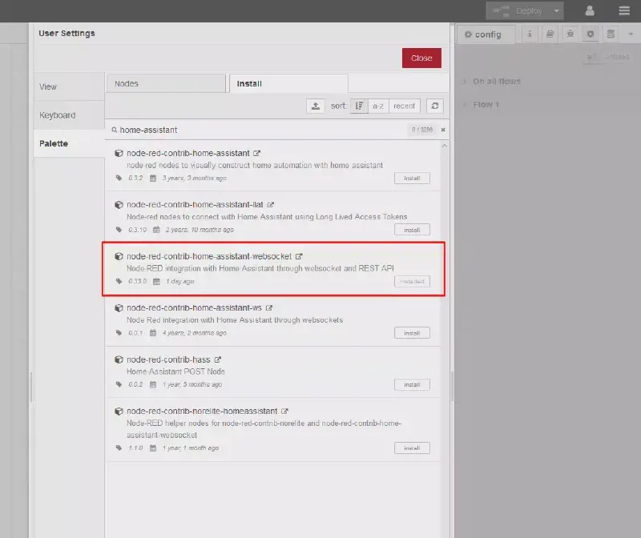Open external link for node-red-contrib-hass
Viewport: 641px width, 538px height.
218,359
